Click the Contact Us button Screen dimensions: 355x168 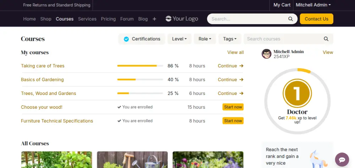point(316,19)
